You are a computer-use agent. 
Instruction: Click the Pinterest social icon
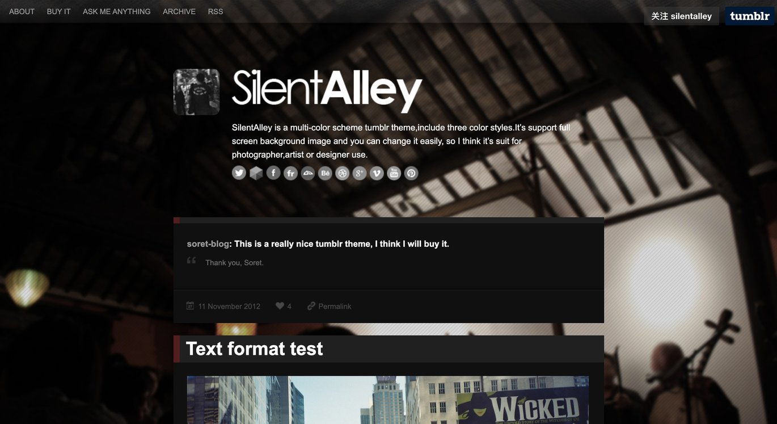[411, 173]
